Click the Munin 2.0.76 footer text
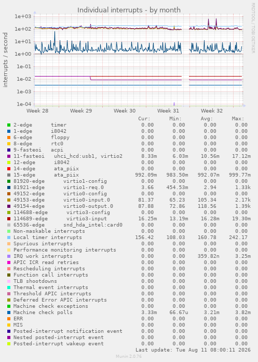 (x=129, y=356)
